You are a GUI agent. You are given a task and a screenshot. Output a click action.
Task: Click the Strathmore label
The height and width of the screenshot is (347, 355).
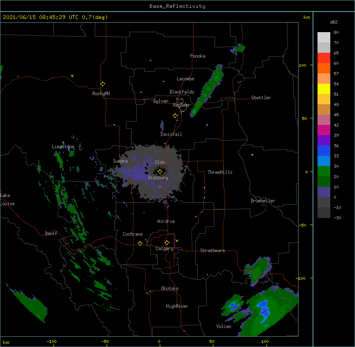[x=213, y=251]
